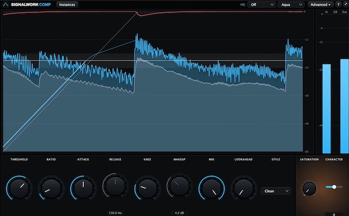Click the CHARACTER label

(x=334, y=160)
